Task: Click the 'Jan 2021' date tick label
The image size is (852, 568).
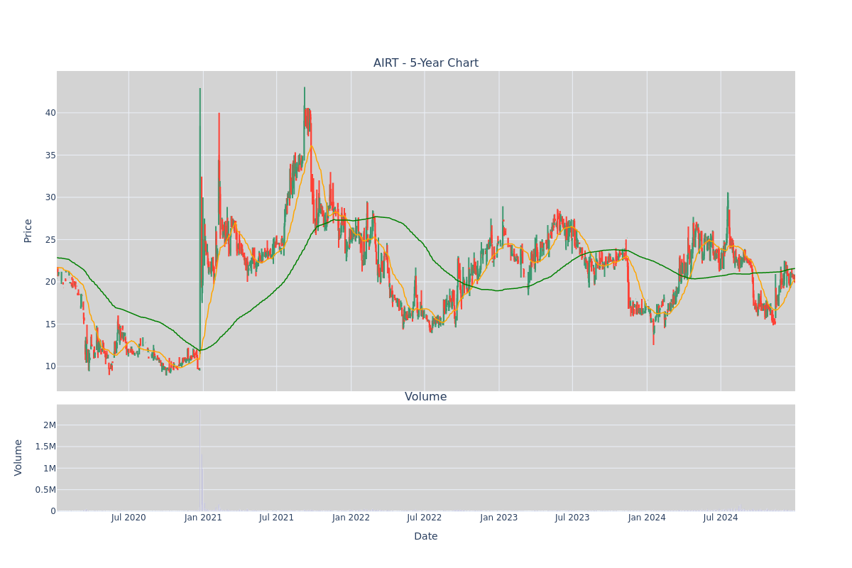Action: 203,518
